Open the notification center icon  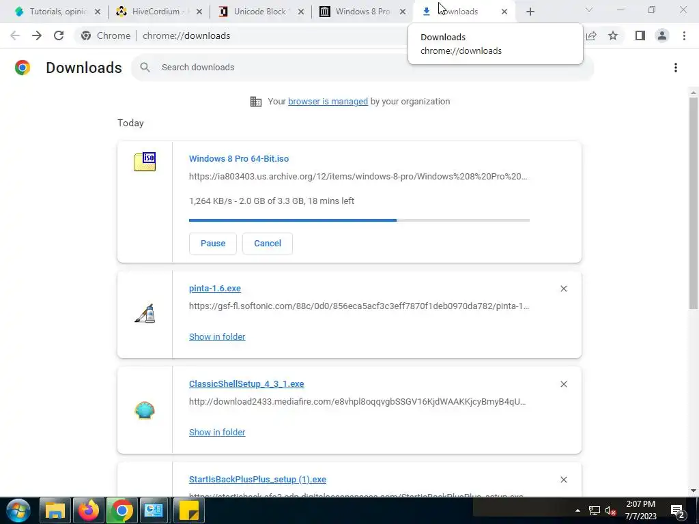(678, 510)
